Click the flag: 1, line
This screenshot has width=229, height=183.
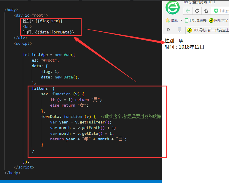pyautogui.click(x=50, y=72)
